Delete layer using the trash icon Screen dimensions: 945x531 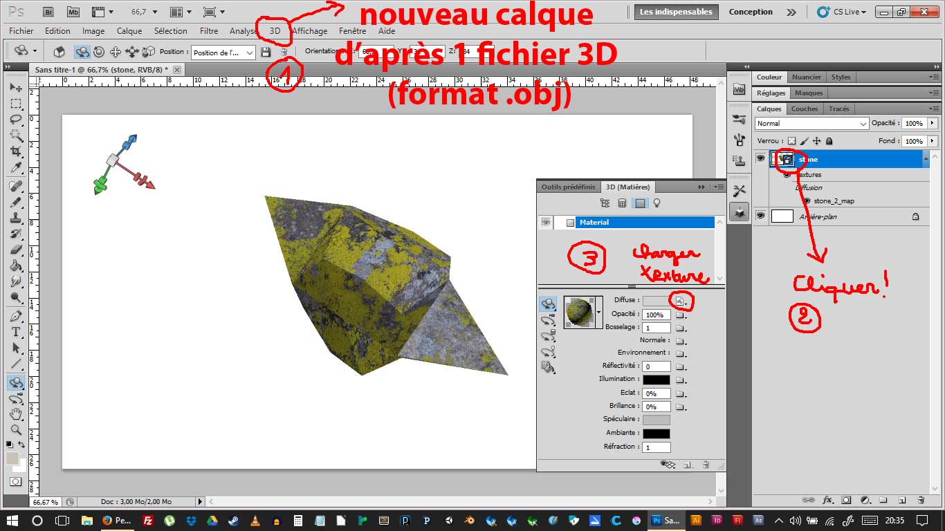(x=921, y=500)
